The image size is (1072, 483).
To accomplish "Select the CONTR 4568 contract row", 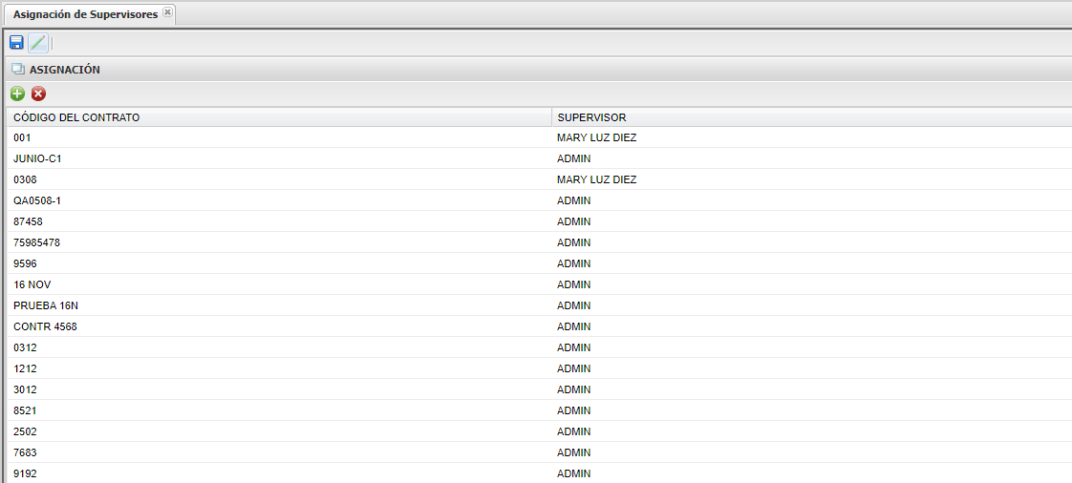I will [45, 326].
